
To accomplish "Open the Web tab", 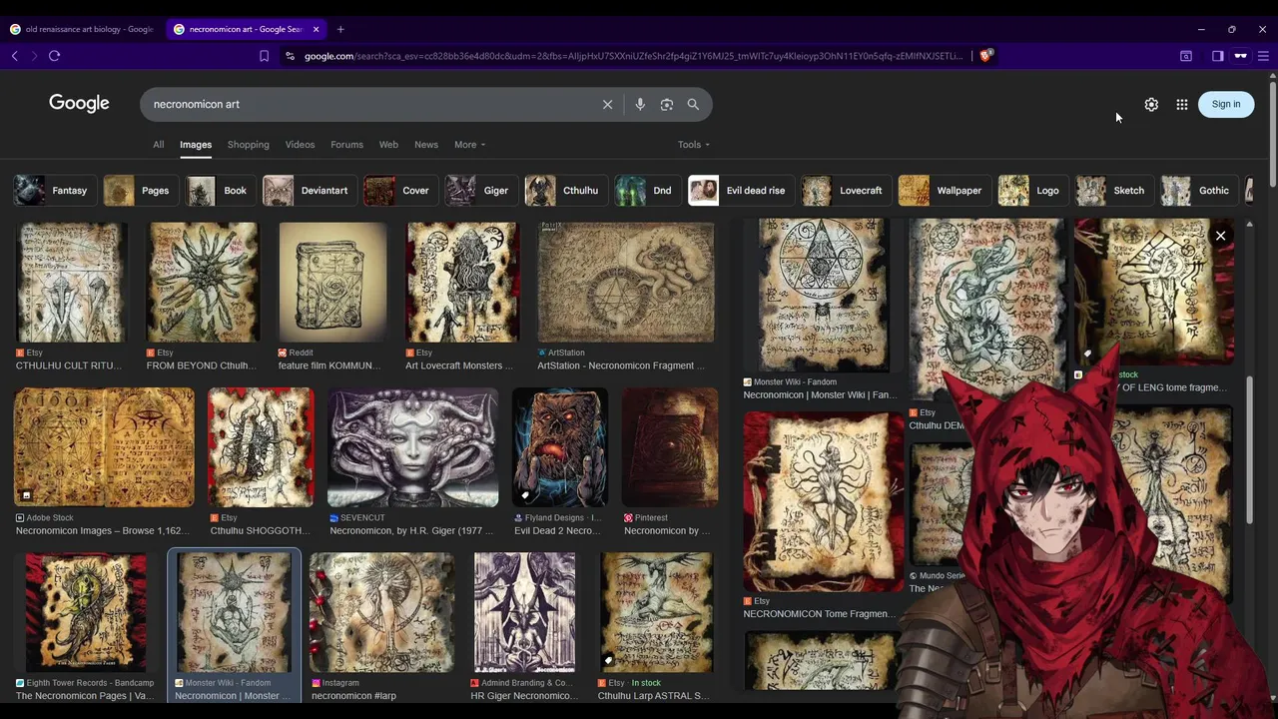I will pyautogui.click(x=388, y=145).
